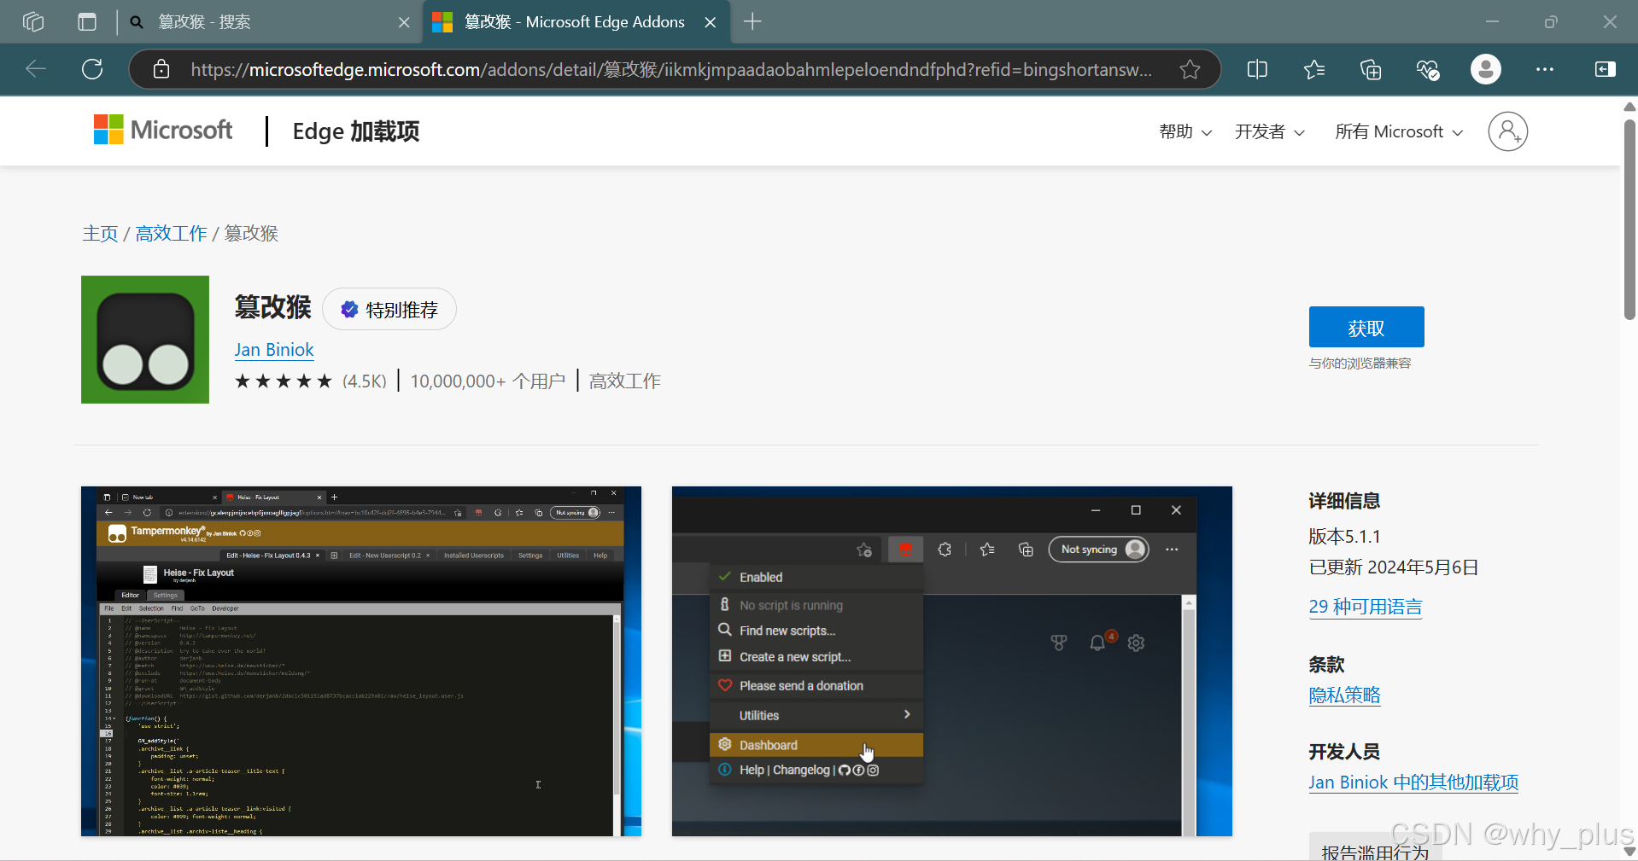Go back to the previous page
1638x861 pixels.
click(x=36, y=69)
